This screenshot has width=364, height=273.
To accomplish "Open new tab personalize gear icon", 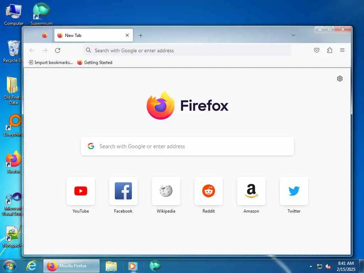I will tap(339, 79).
